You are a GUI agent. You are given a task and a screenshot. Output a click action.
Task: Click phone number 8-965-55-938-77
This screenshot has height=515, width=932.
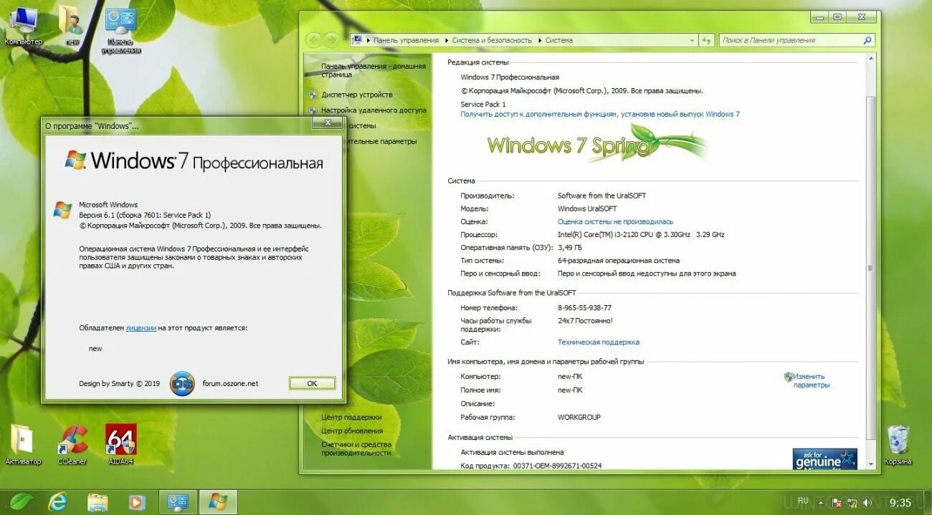[x=584, y=307]
